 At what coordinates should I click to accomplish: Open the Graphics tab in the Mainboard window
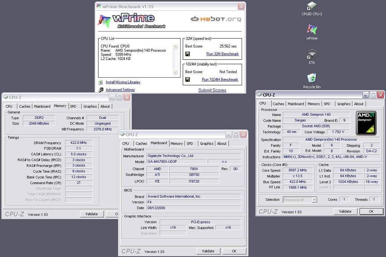207,144
